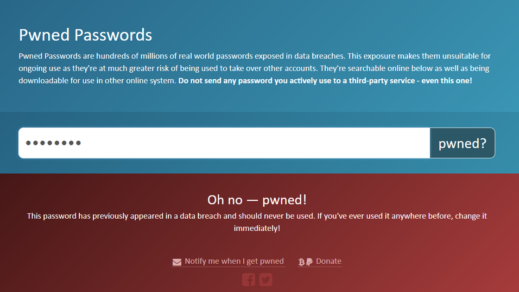Follow the Donate link text
The height and width of the screenshot is (292, 519).
pyautogui.click(x=328, y=261)
